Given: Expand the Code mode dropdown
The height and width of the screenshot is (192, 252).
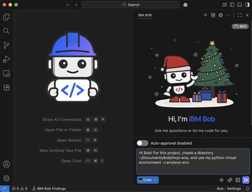Looking at the screenshot, I should [x=148, y=180].
